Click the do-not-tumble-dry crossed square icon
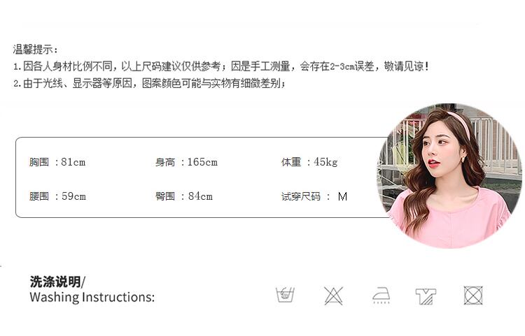This screenshot has width=525, height=336. (473, 295)
